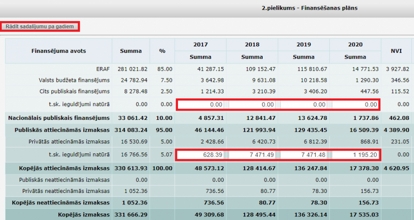Screen dimensions: 414x220
Task: Click the 2020 input field showing 1 195.20
Action: (354, 155)
